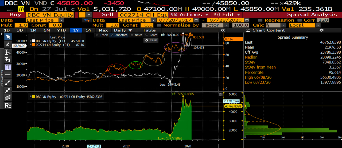Choose the pencil draw tool

pos(8,44)
